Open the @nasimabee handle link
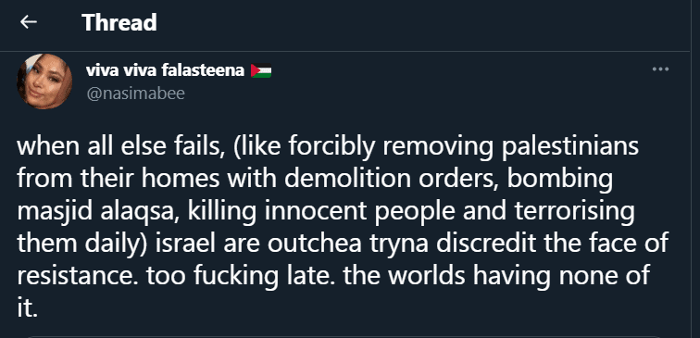 coord(135,94)
